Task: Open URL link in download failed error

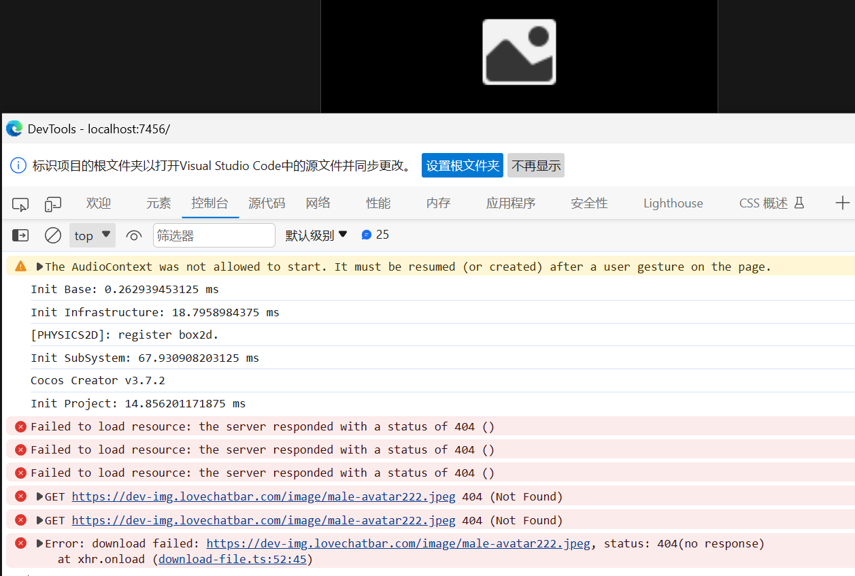Action: (398, 543)
